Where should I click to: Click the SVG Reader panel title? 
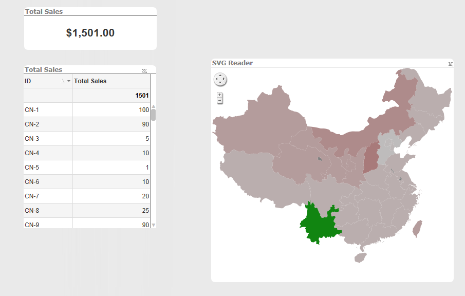232,63
